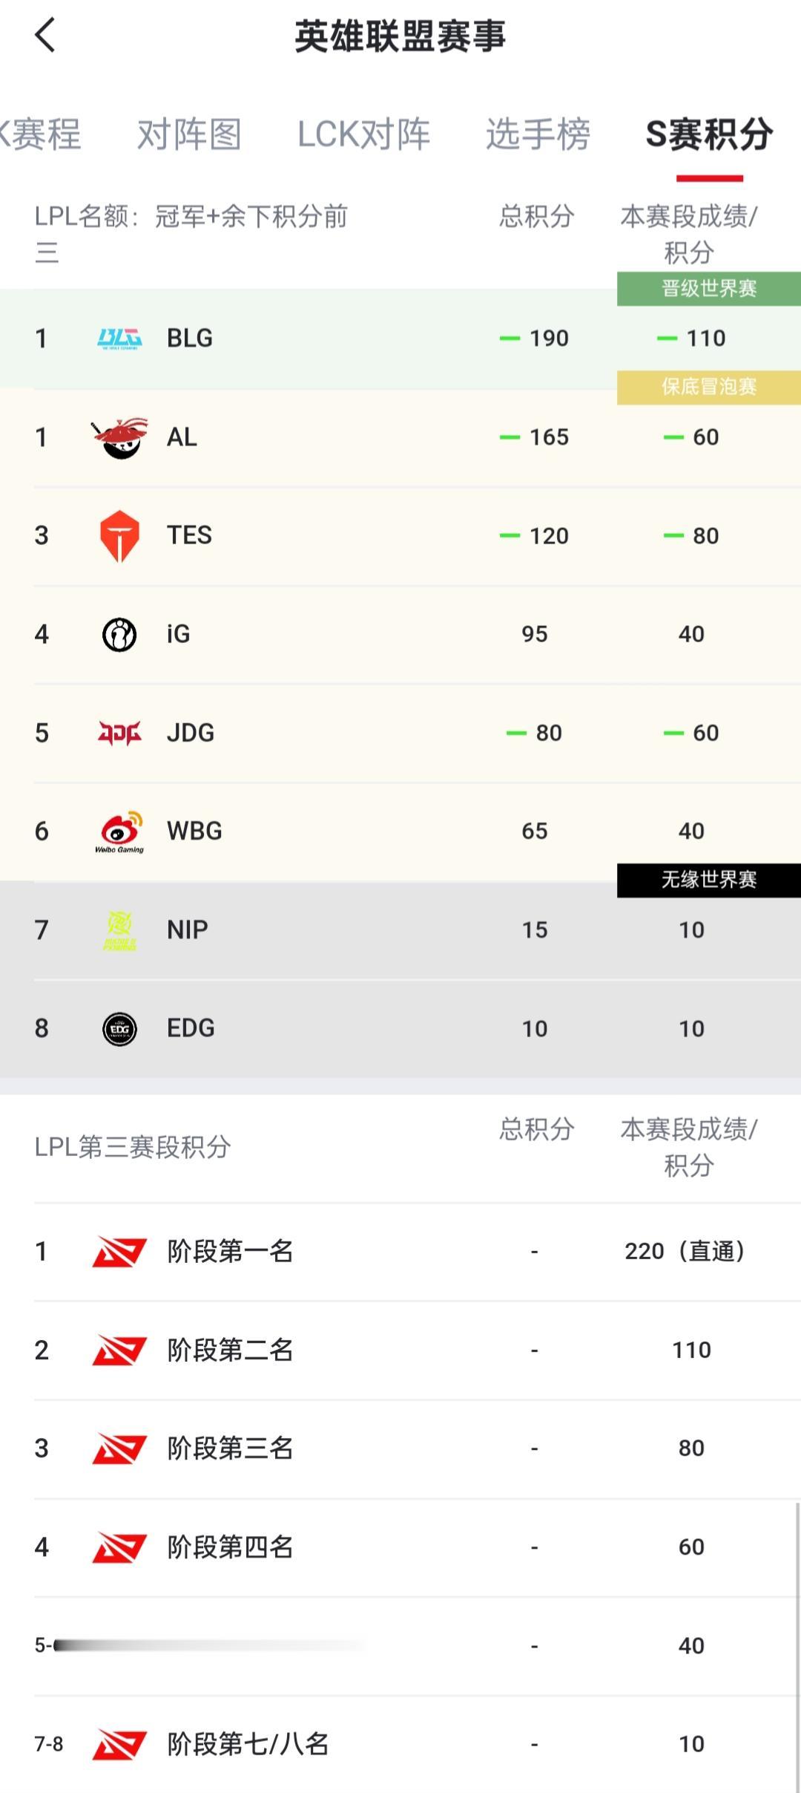Tap the BLG team logo
Screen dimensions: 801x1793
click(x=119, y=339)
